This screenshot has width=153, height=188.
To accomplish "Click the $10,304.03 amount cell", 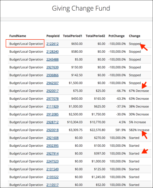I will coord(75,122).
